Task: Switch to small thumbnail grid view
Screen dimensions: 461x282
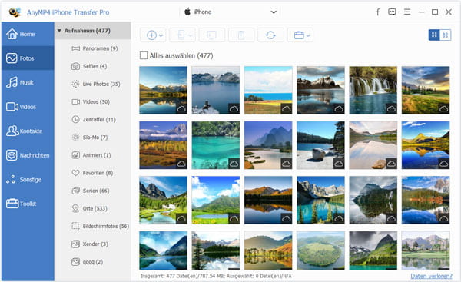Action: (x=446, y=35)
